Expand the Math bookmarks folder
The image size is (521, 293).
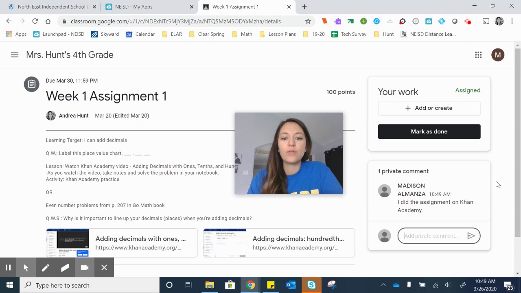(242, 34)
